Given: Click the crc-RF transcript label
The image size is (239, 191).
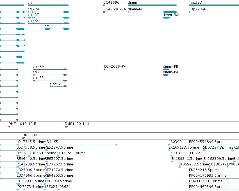Looking at the screenshot, I should point(33,21).
